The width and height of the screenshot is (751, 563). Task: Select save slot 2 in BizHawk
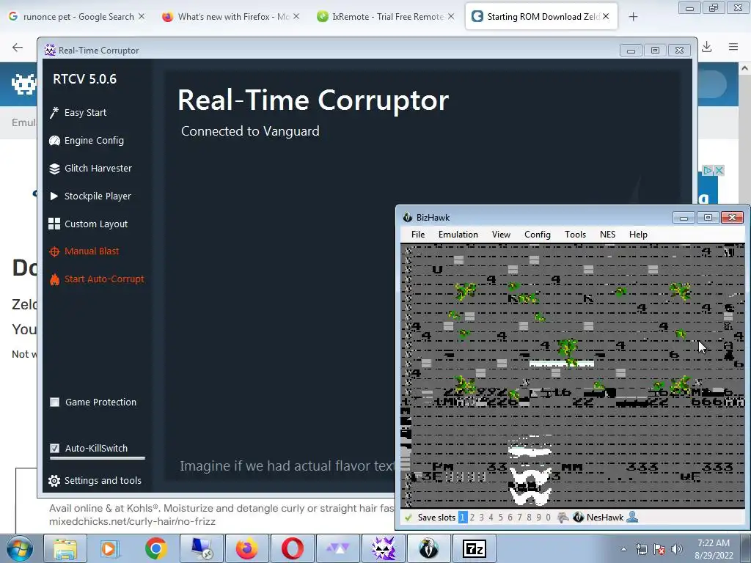pyautogui.click(x=472, y=518)
